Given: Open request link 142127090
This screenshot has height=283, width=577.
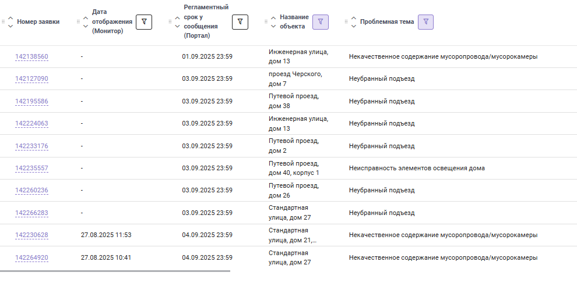Looking at the screenshot, I should (x=31, y=78).
